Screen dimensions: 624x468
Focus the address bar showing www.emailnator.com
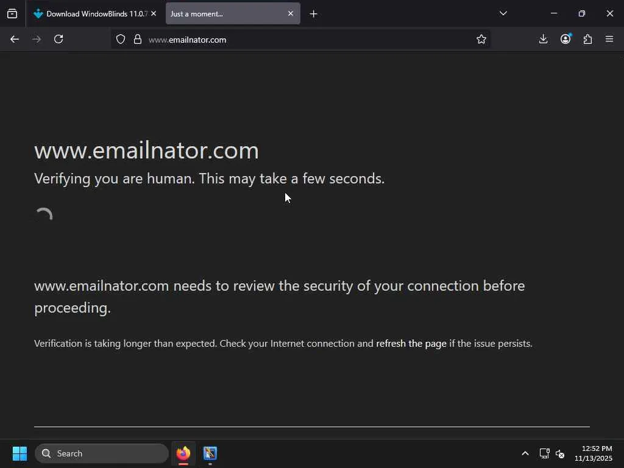click(300, 40)
